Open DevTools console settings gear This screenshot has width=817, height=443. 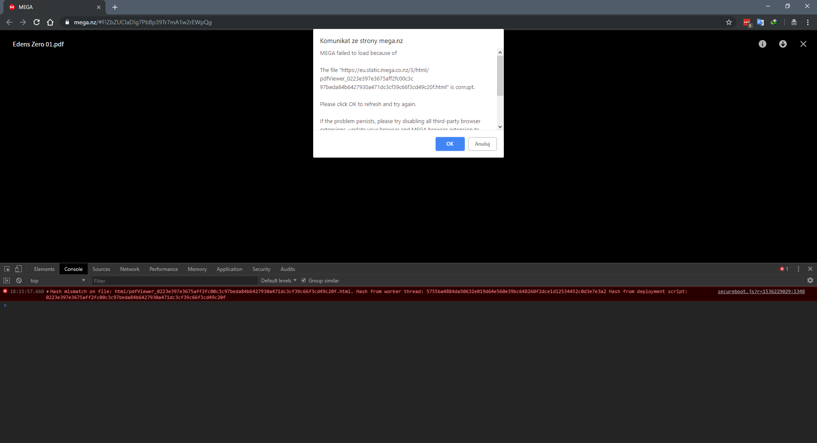pos(810,280)
